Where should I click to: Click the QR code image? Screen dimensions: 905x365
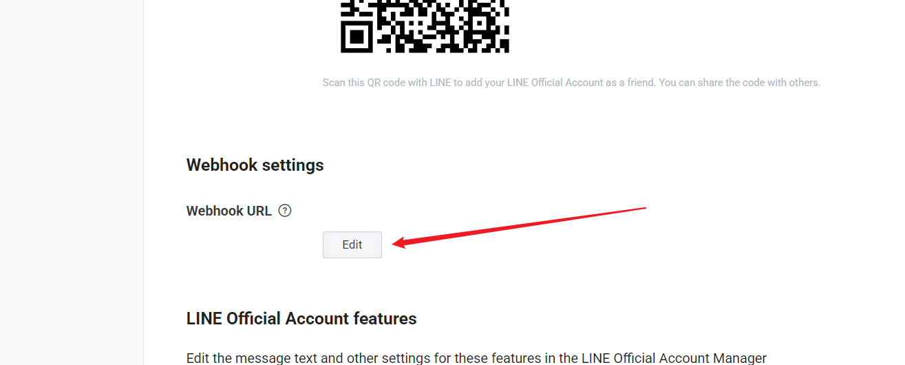425,26
